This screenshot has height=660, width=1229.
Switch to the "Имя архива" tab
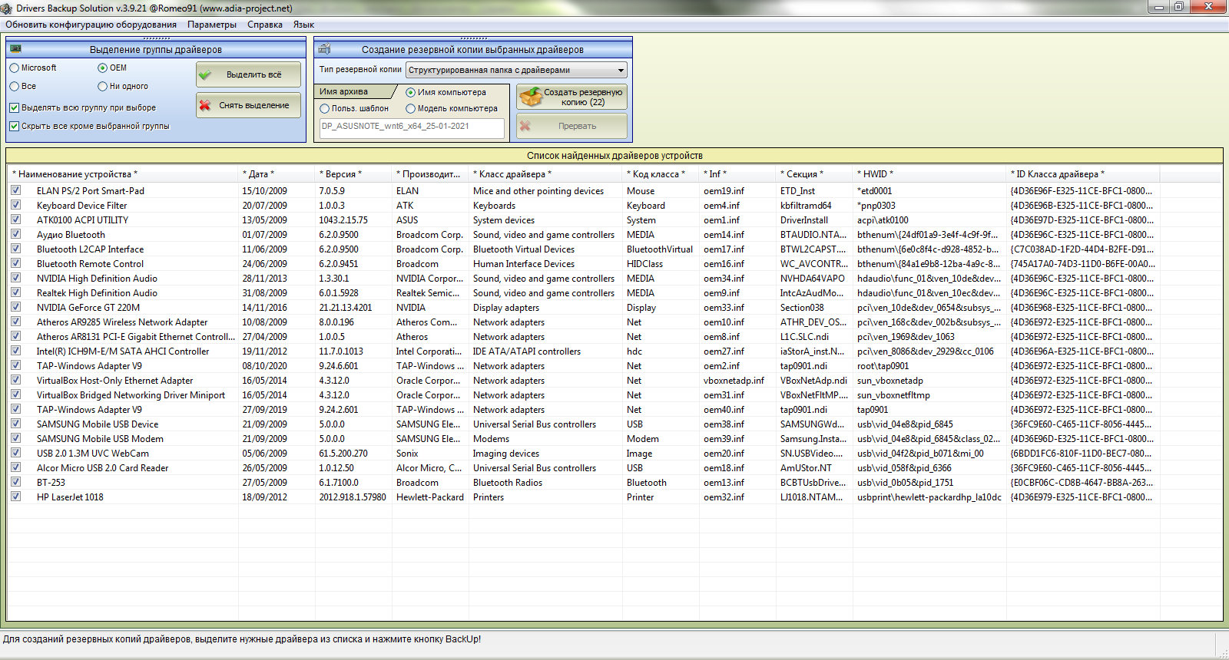point(344,92)
